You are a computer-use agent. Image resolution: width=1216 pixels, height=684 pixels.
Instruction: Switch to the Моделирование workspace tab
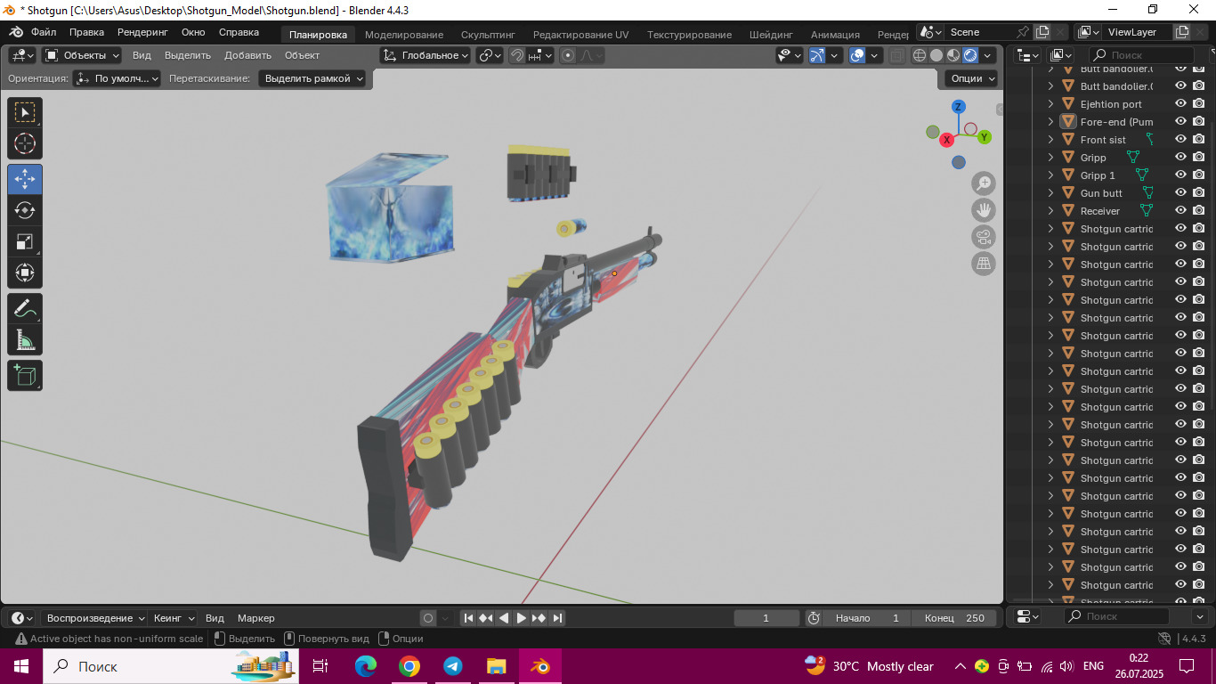tap(404, 35)
